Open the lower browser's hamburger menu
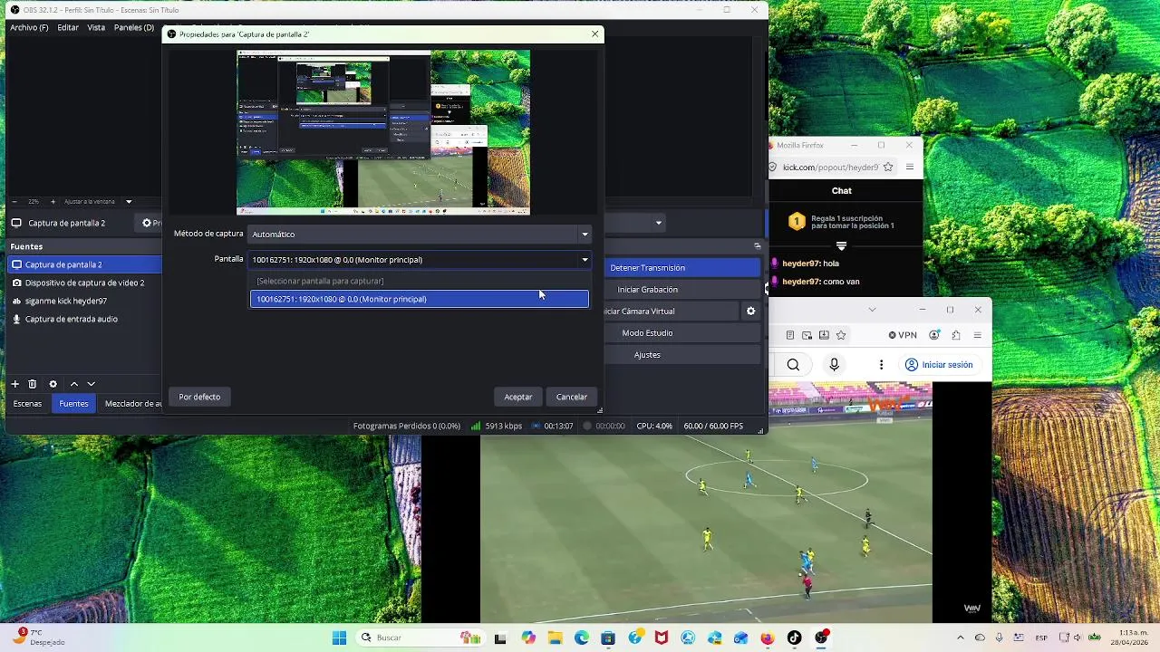This screenshot has height=652, width=1160. (x=978, y=335)
